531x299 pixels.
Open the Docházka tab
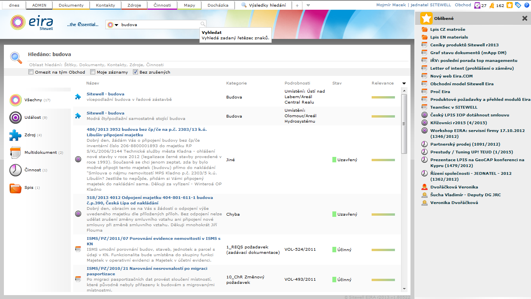(218, 5)
